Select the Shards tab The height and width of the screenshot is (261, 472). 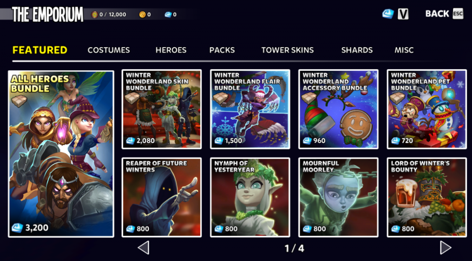(x=357, y=50)
